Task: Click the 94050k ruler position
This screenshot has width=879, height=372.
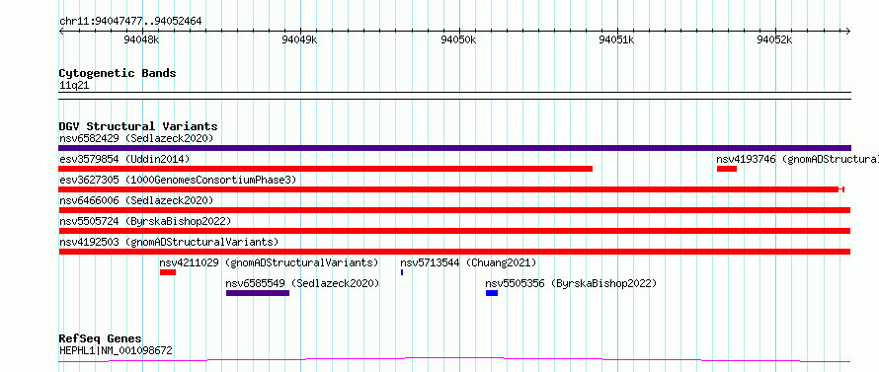Action: [458, 39]
